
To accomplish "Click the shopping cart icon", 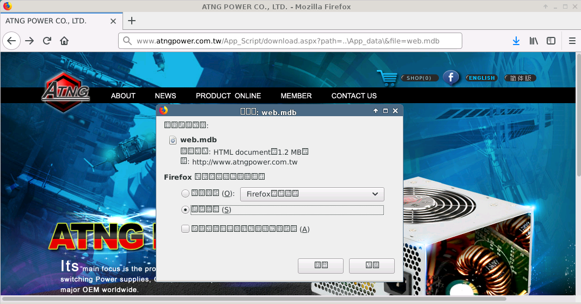I will (387, 78).
